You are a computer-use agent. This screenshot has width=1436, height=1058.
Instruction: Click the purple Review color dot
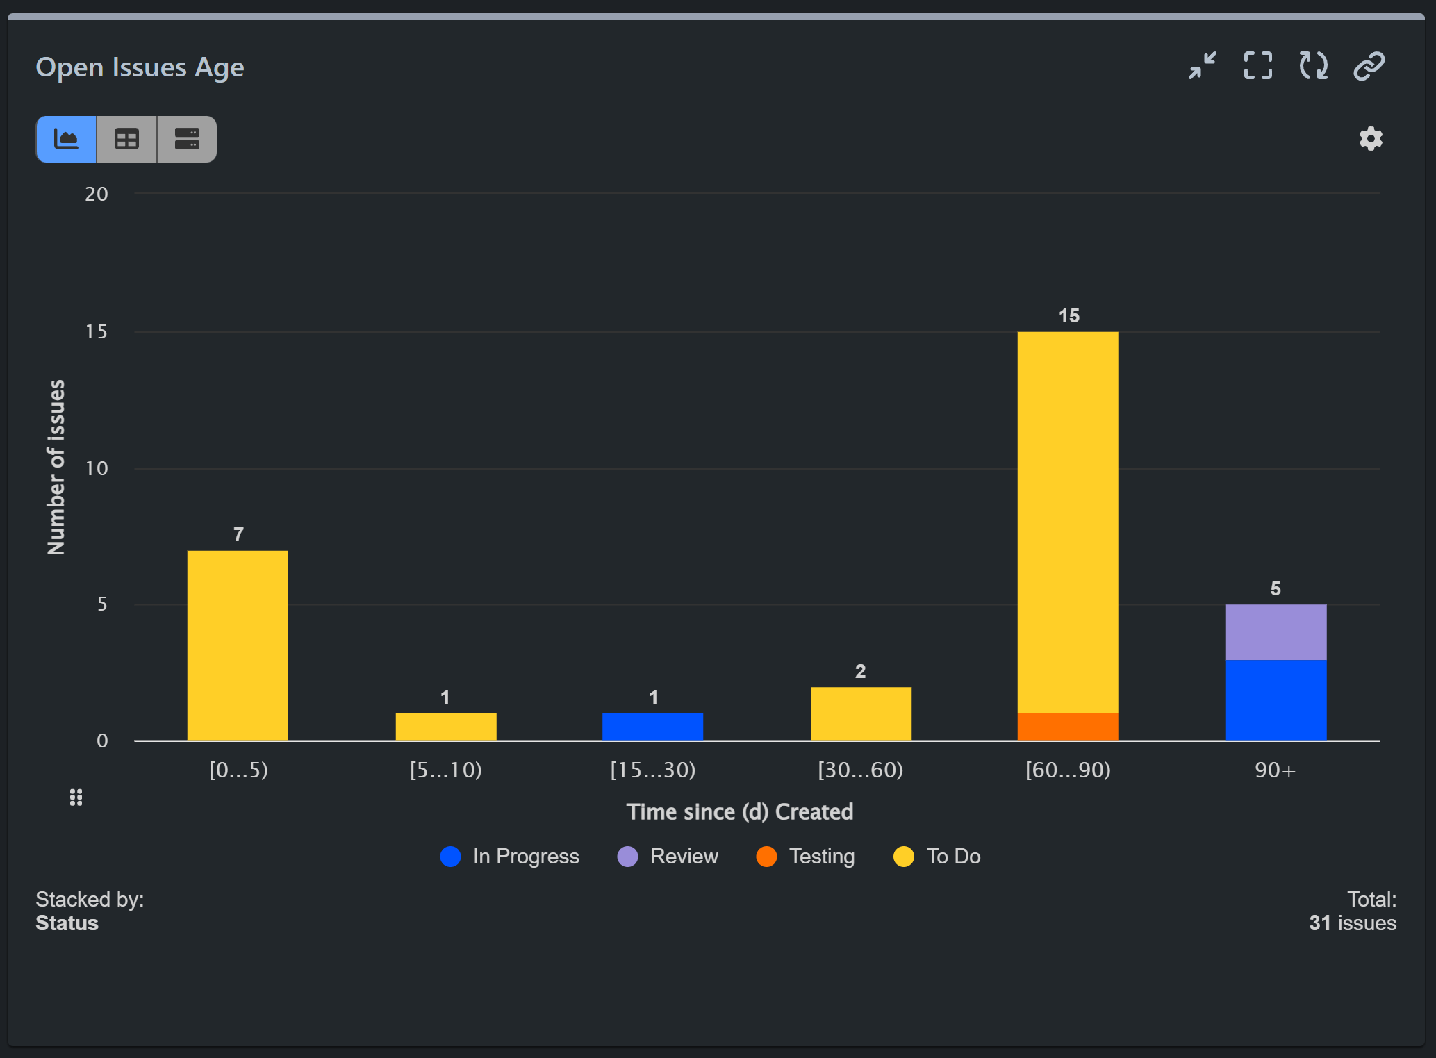(627, 857)
